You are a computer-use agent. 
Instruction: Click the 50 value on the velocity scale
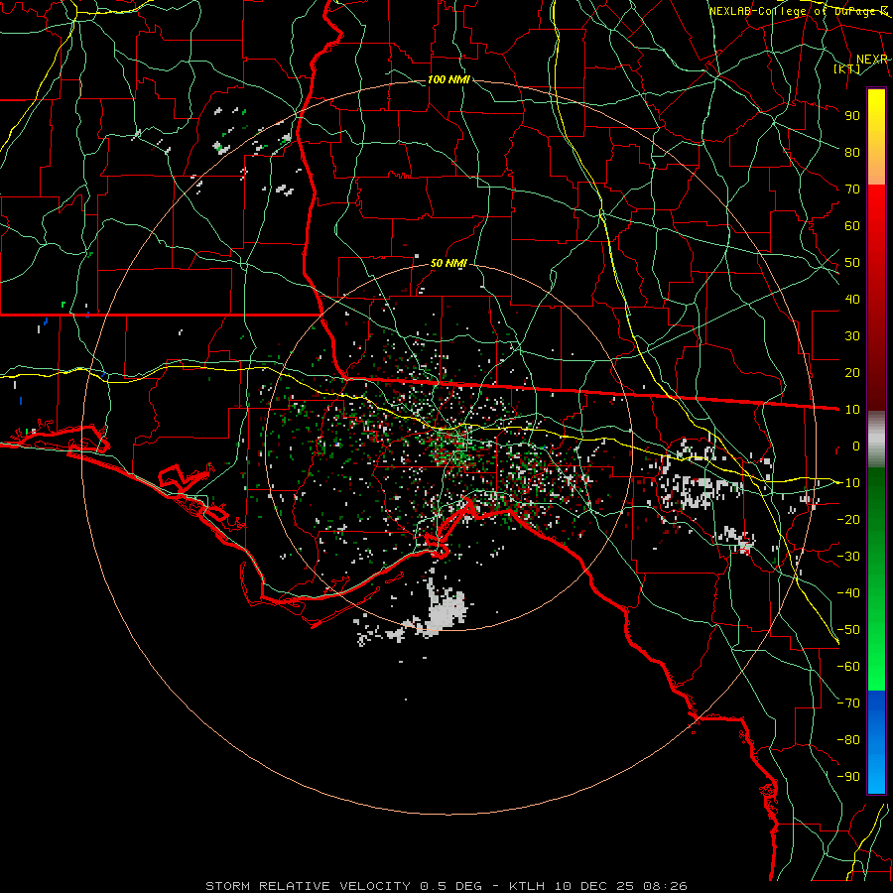[x=852, y=263]
